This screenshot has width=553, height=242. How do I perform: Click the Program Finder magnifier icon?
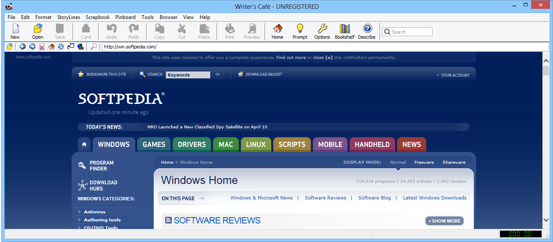(x=82, y=165)
